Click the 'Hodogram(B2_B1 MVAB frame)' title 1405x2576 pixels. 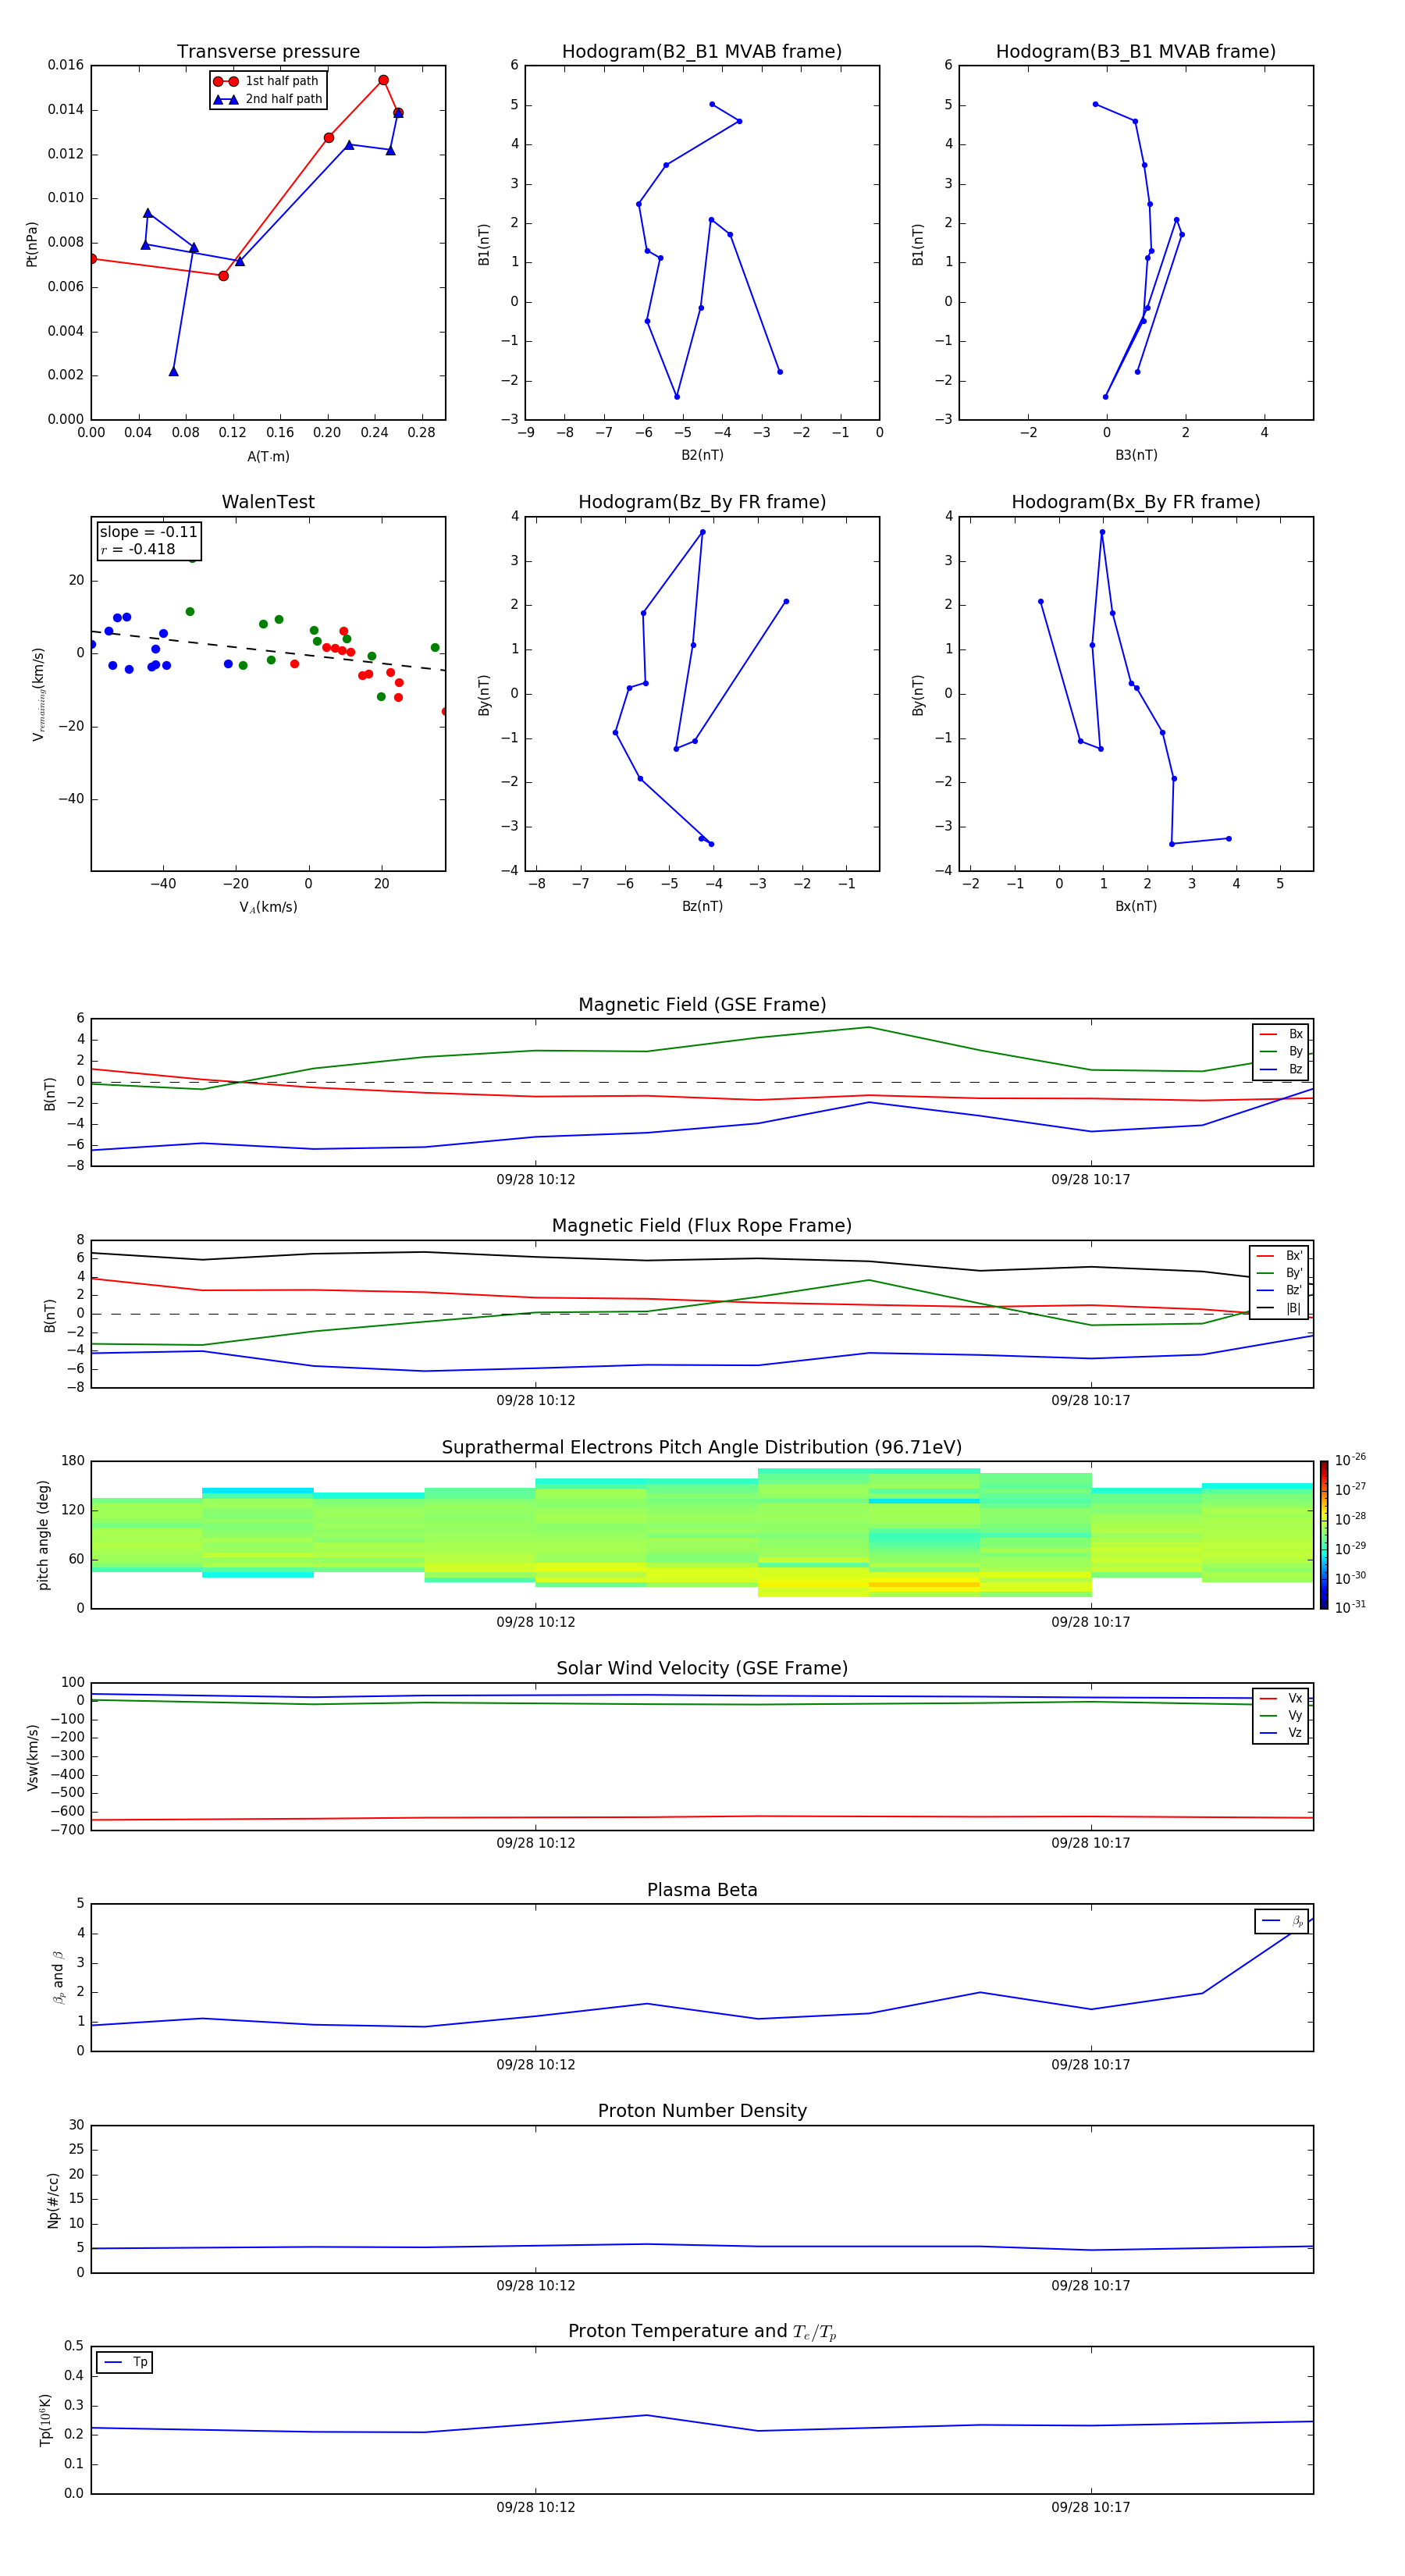tap(702, 52)
